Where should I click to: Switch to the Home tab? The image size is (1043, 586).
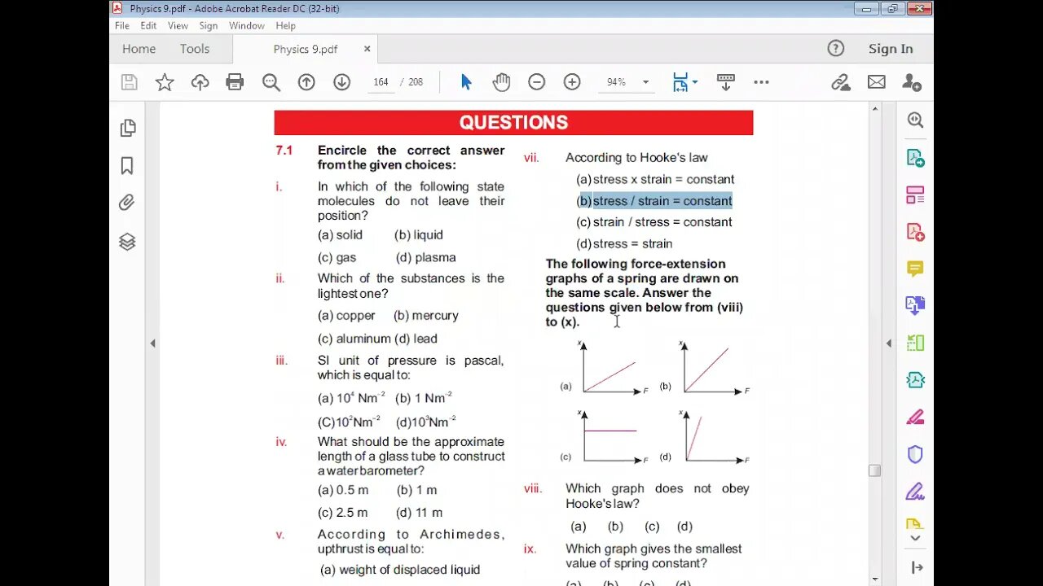click(x=139, y=49)
